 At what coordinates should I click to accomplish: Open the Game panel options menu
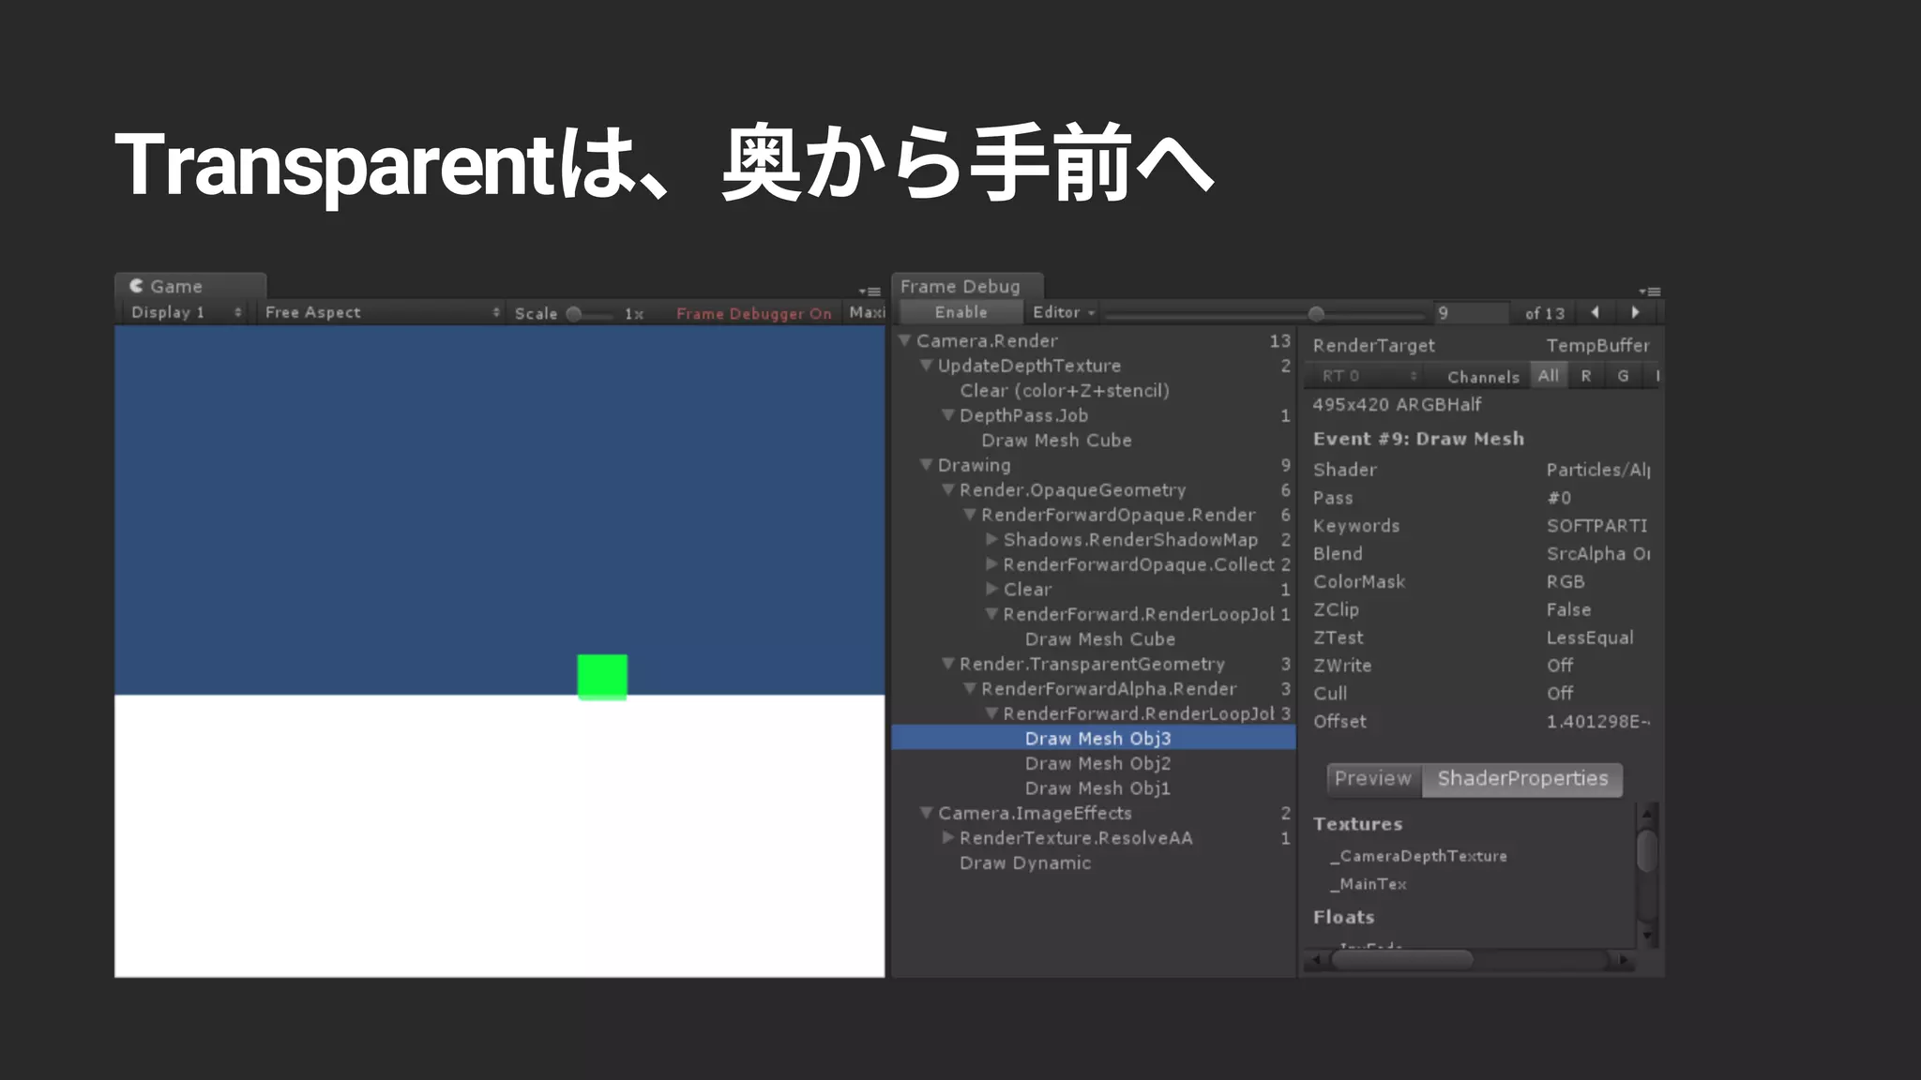click(870, 292)
